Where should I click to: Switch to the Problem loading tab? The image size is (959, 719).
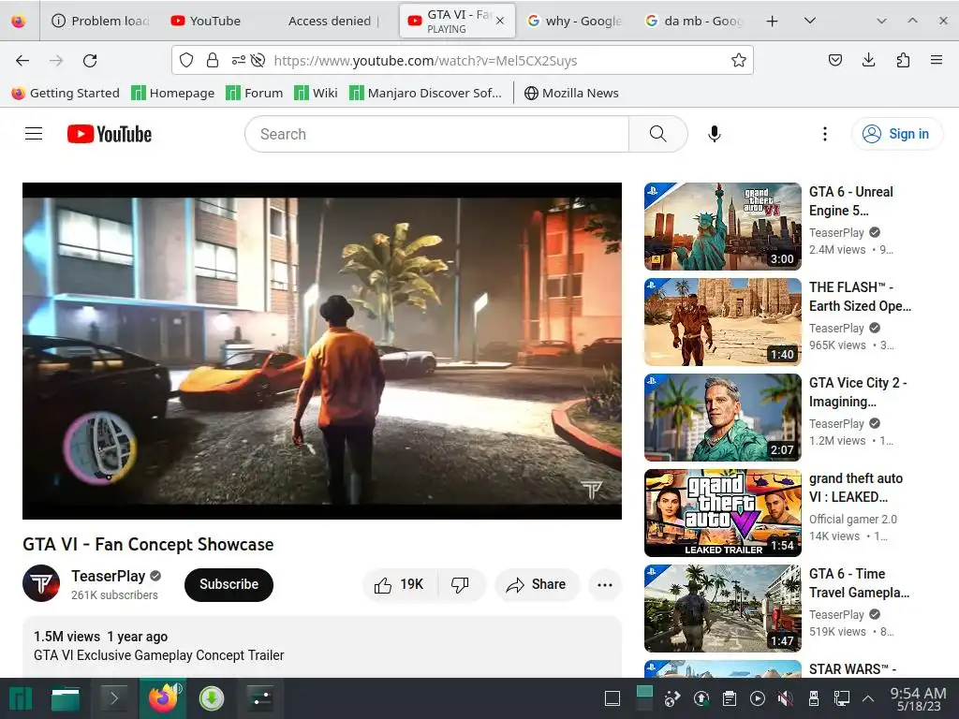pos(101,21)
